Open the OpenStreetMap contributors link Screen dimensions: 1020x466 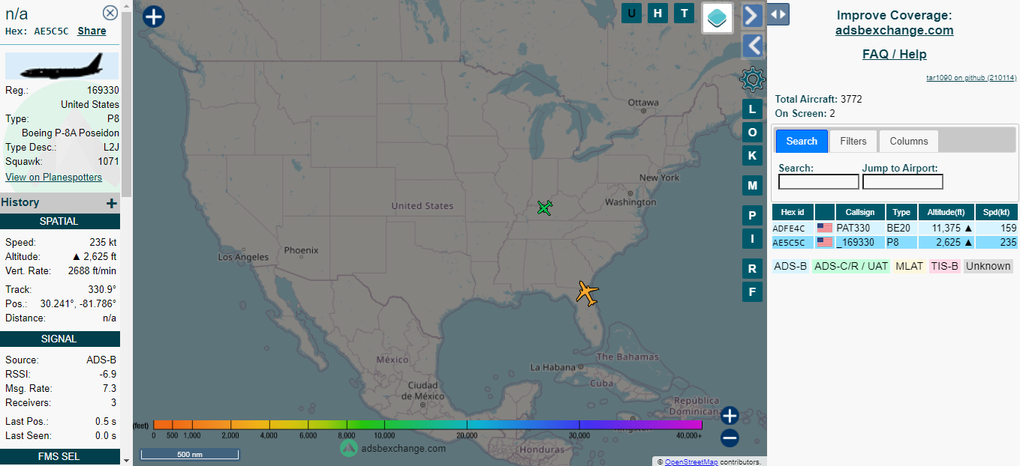coord(691,462)
